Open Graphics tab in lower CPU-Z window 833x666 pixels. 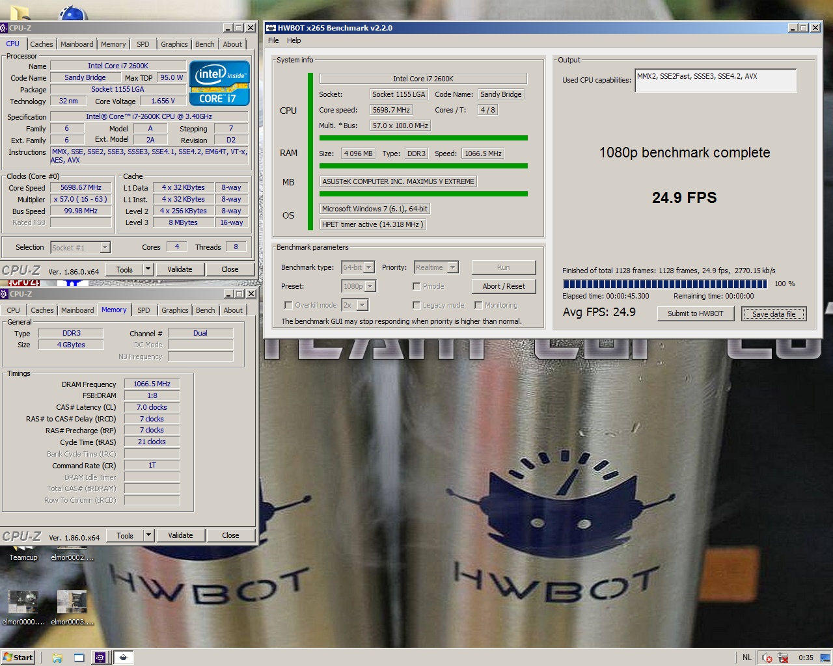click(x=175, y=310)
